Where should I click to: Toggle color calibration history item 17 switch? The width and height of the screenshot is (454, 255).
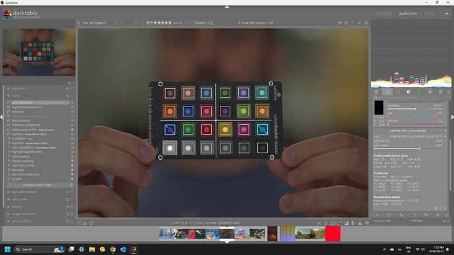(x=72, y=103)
